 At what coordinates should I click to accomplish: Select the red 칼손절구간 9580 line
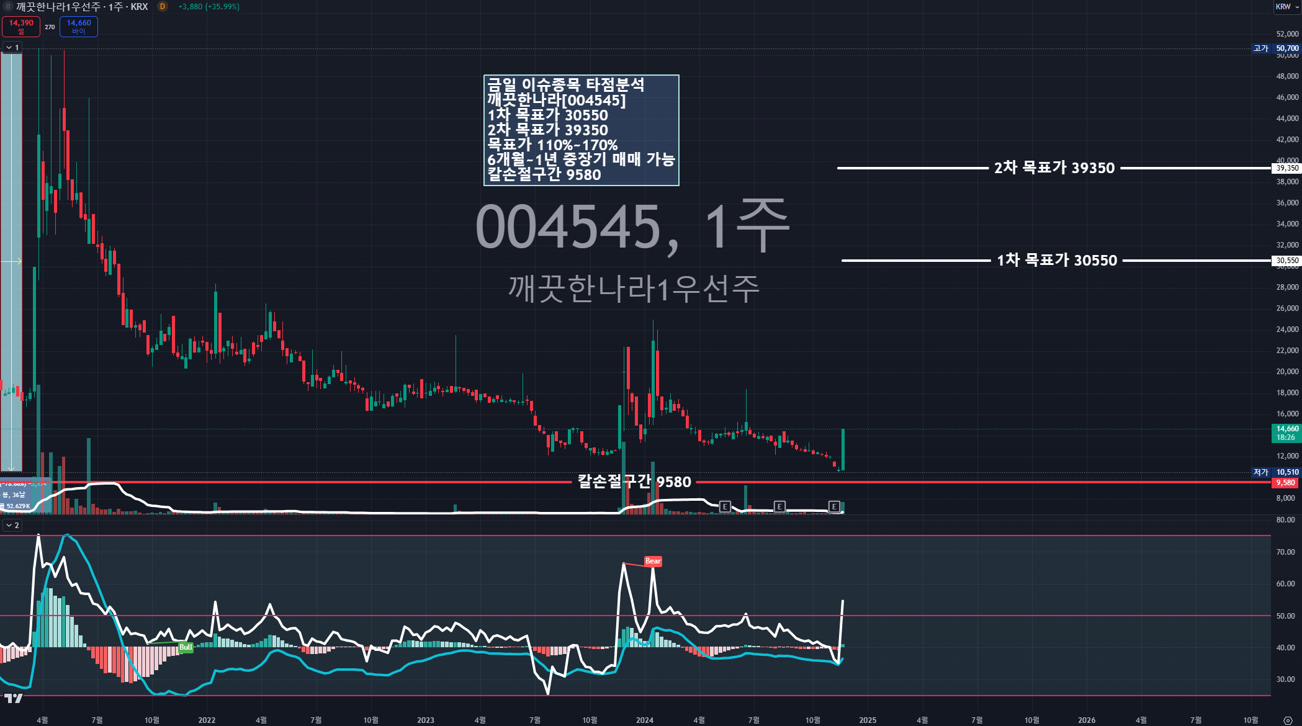tap(634, 482)
